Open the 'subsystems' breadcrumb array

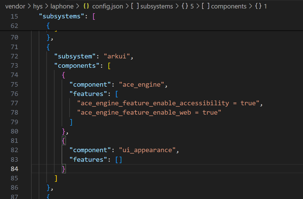coord(157,6)
